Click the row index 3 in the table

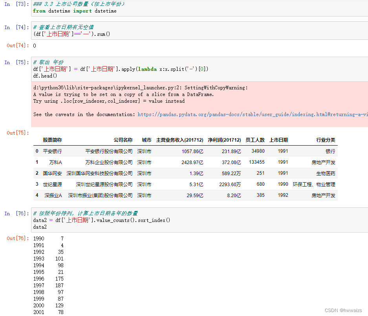37,184
